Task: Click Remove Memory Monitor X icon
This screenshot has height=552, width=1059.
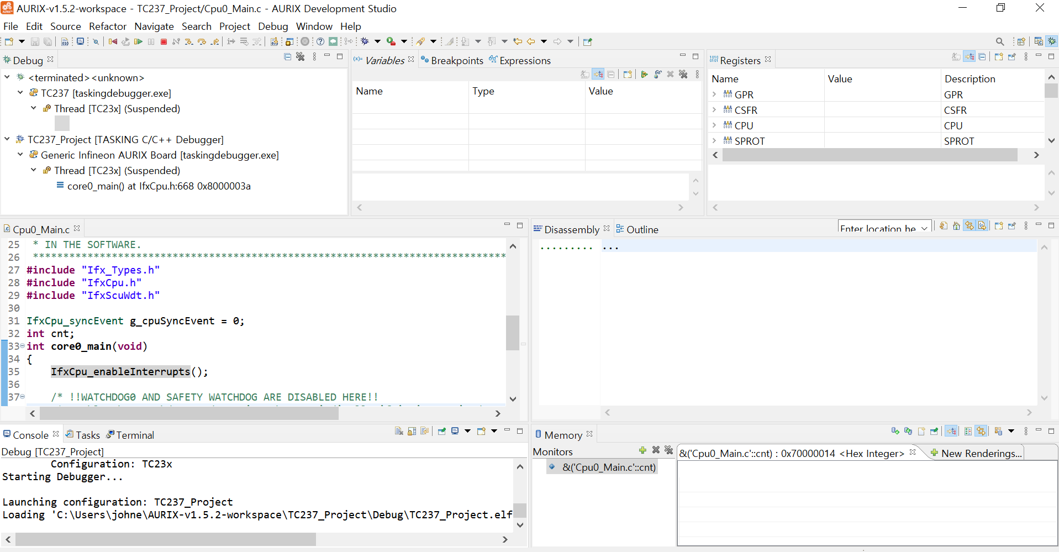Action: click(x=656, y=450)
